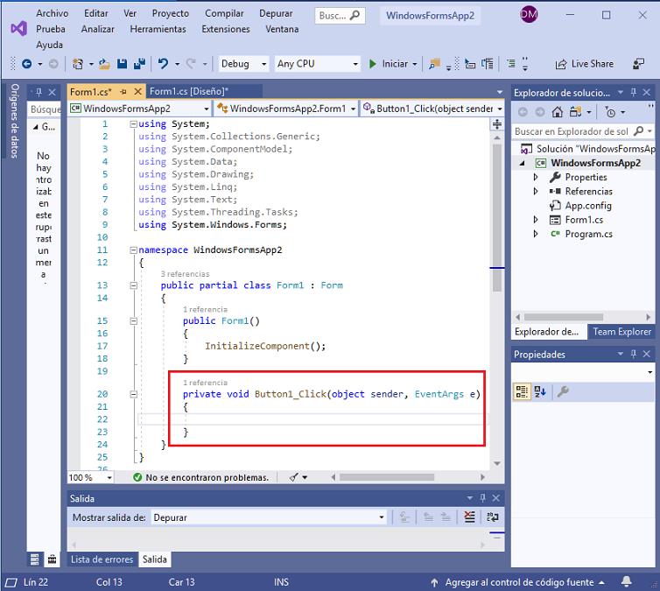The image size is (660, 591).
Task: Open the Extensiones menu
Action: tap(226, 29)
